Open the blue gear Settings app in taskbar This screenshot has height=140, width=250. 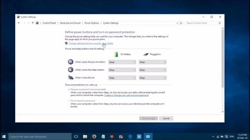click(x=139, y=136)
